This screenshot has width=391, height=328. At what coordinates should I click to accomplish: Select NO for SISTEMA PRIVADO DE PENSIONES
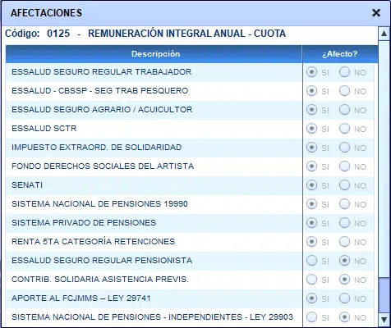[x=344, y=223]
